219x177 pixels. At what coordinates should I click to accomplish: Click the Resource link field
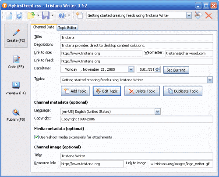click(x=92, y=164)
